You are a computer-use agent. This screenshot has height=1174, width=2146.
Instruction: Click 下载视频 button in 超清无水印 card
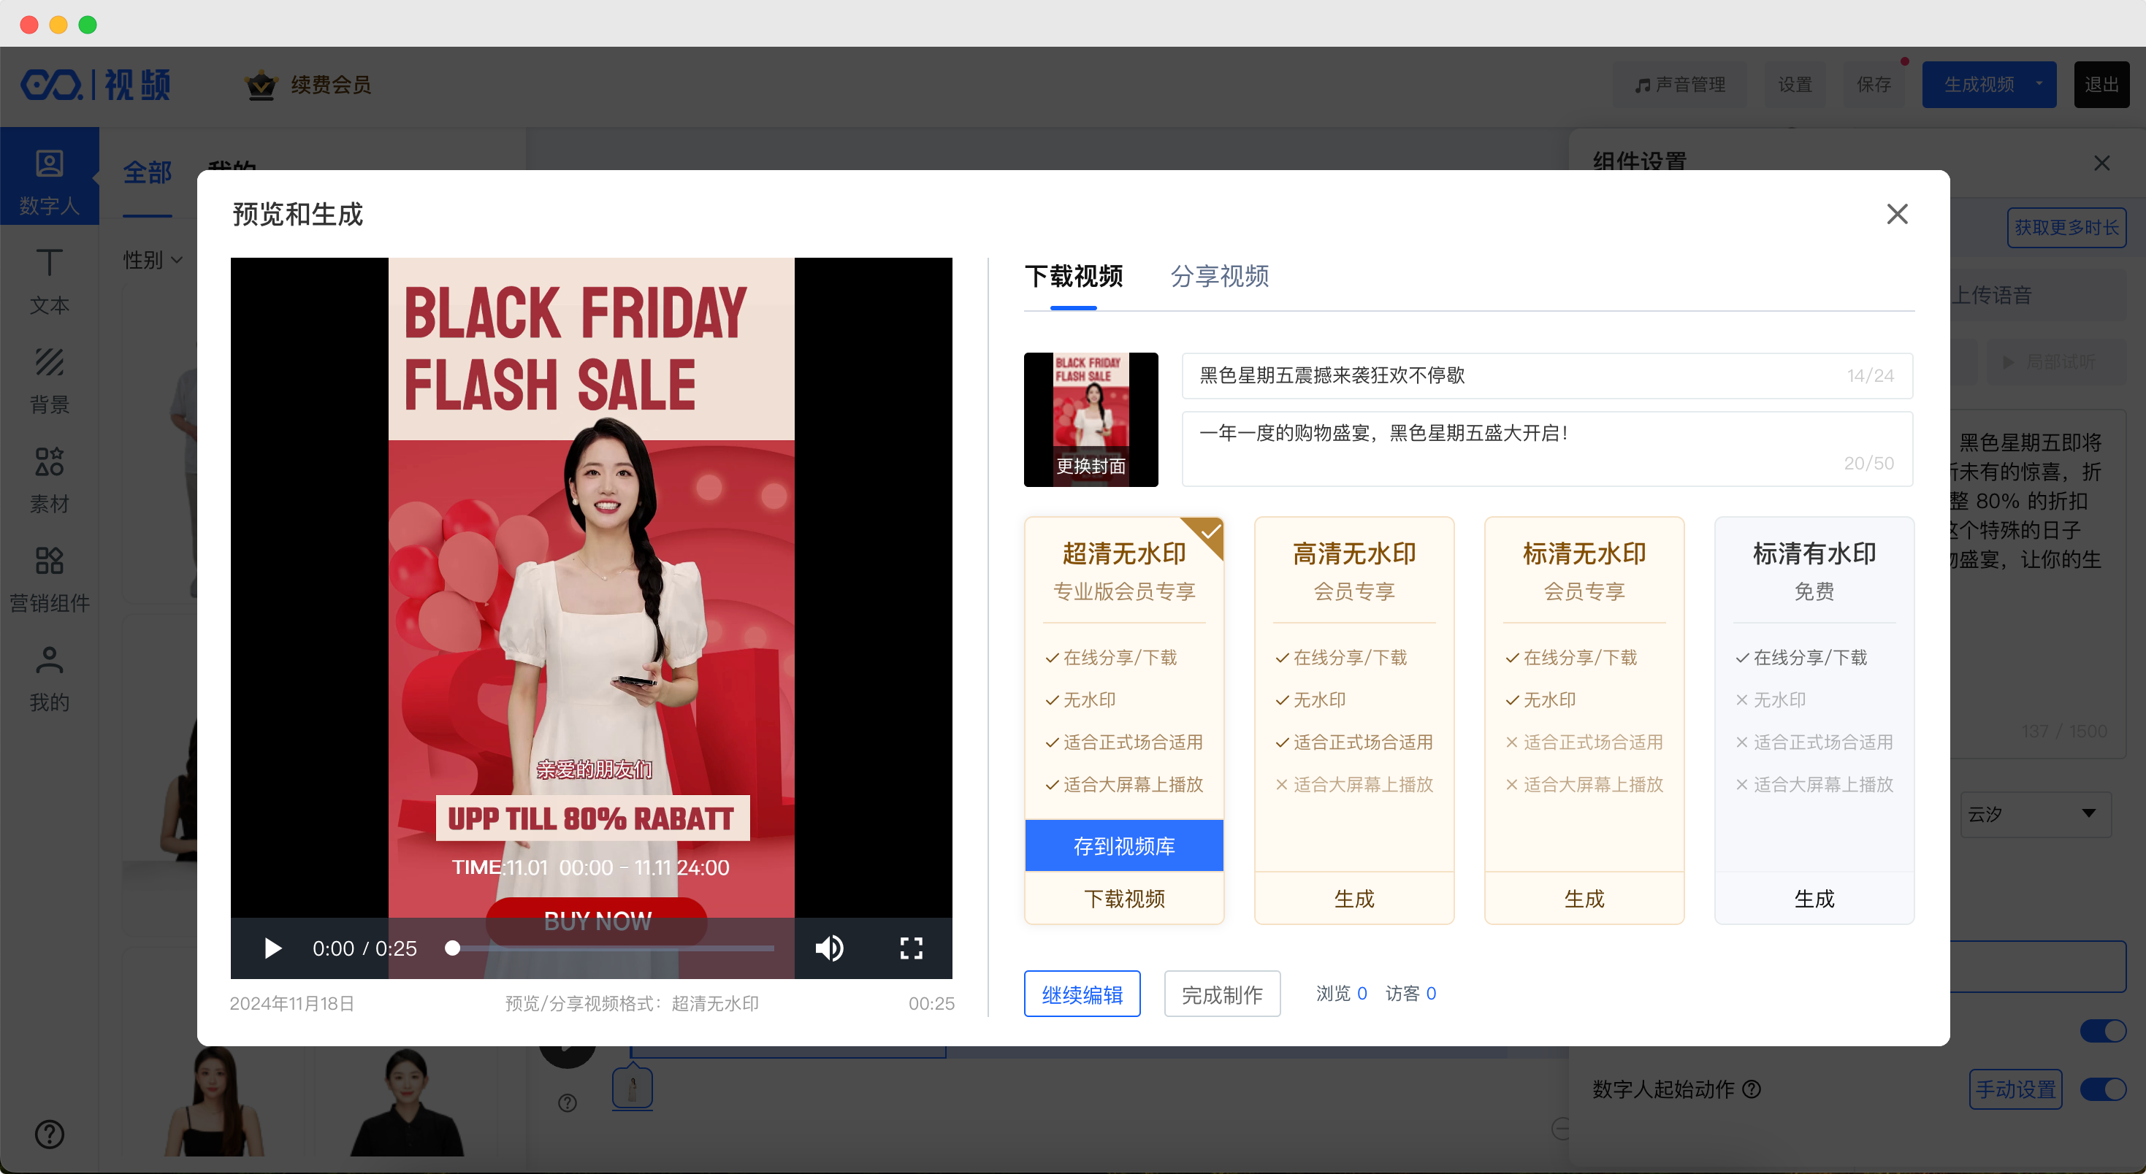click(1124, 897)
